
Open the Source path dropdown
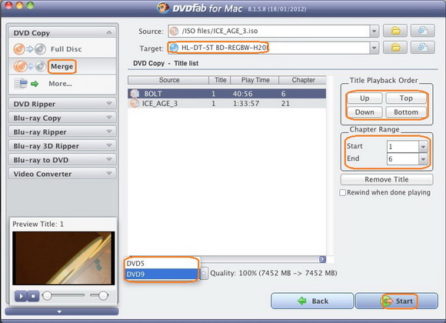(374, 31)
